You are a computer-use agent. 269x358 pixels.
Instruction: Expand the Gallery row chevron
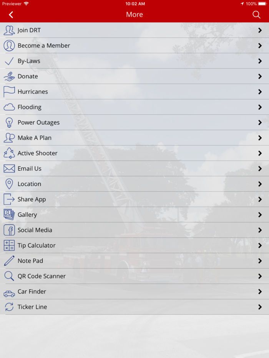tap(260, 215)
